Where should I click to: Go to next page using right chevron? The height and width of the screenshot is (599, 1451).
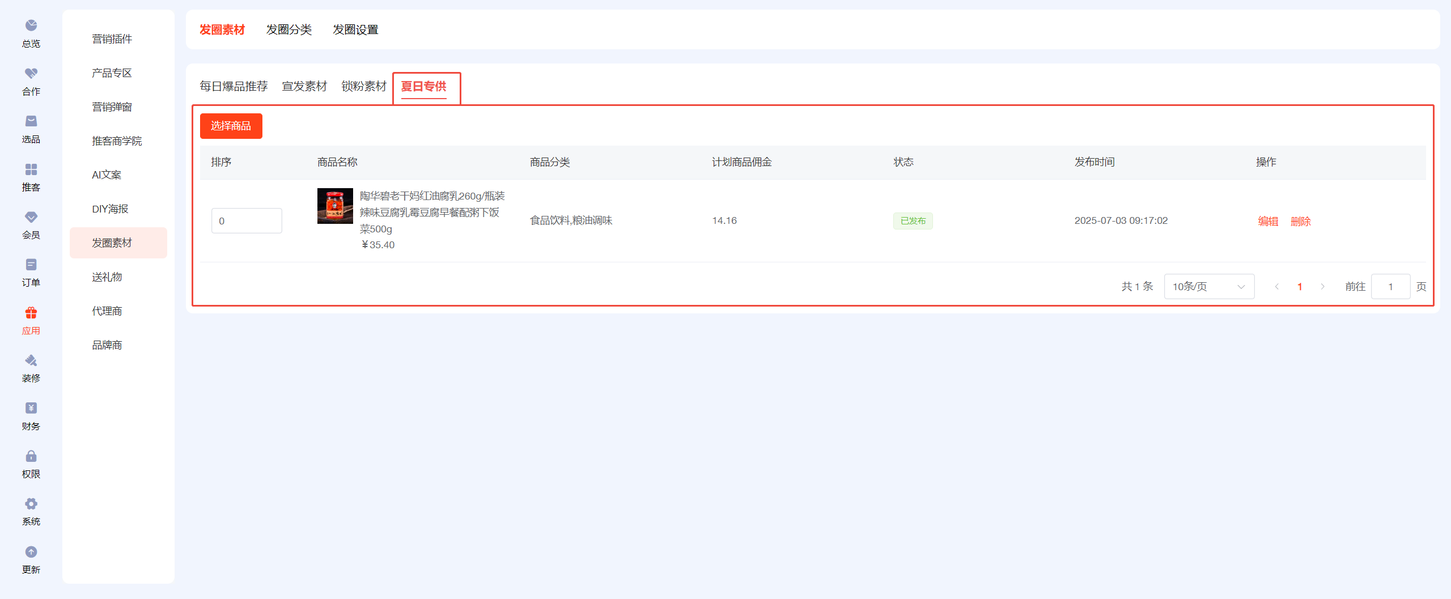tap(1322, 287)
